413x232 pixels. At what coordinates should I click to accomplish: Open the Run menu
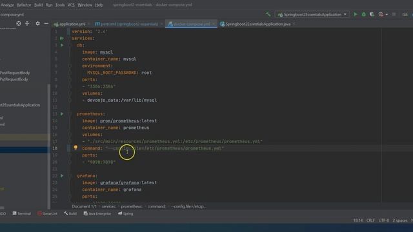[x=49, y=5]
